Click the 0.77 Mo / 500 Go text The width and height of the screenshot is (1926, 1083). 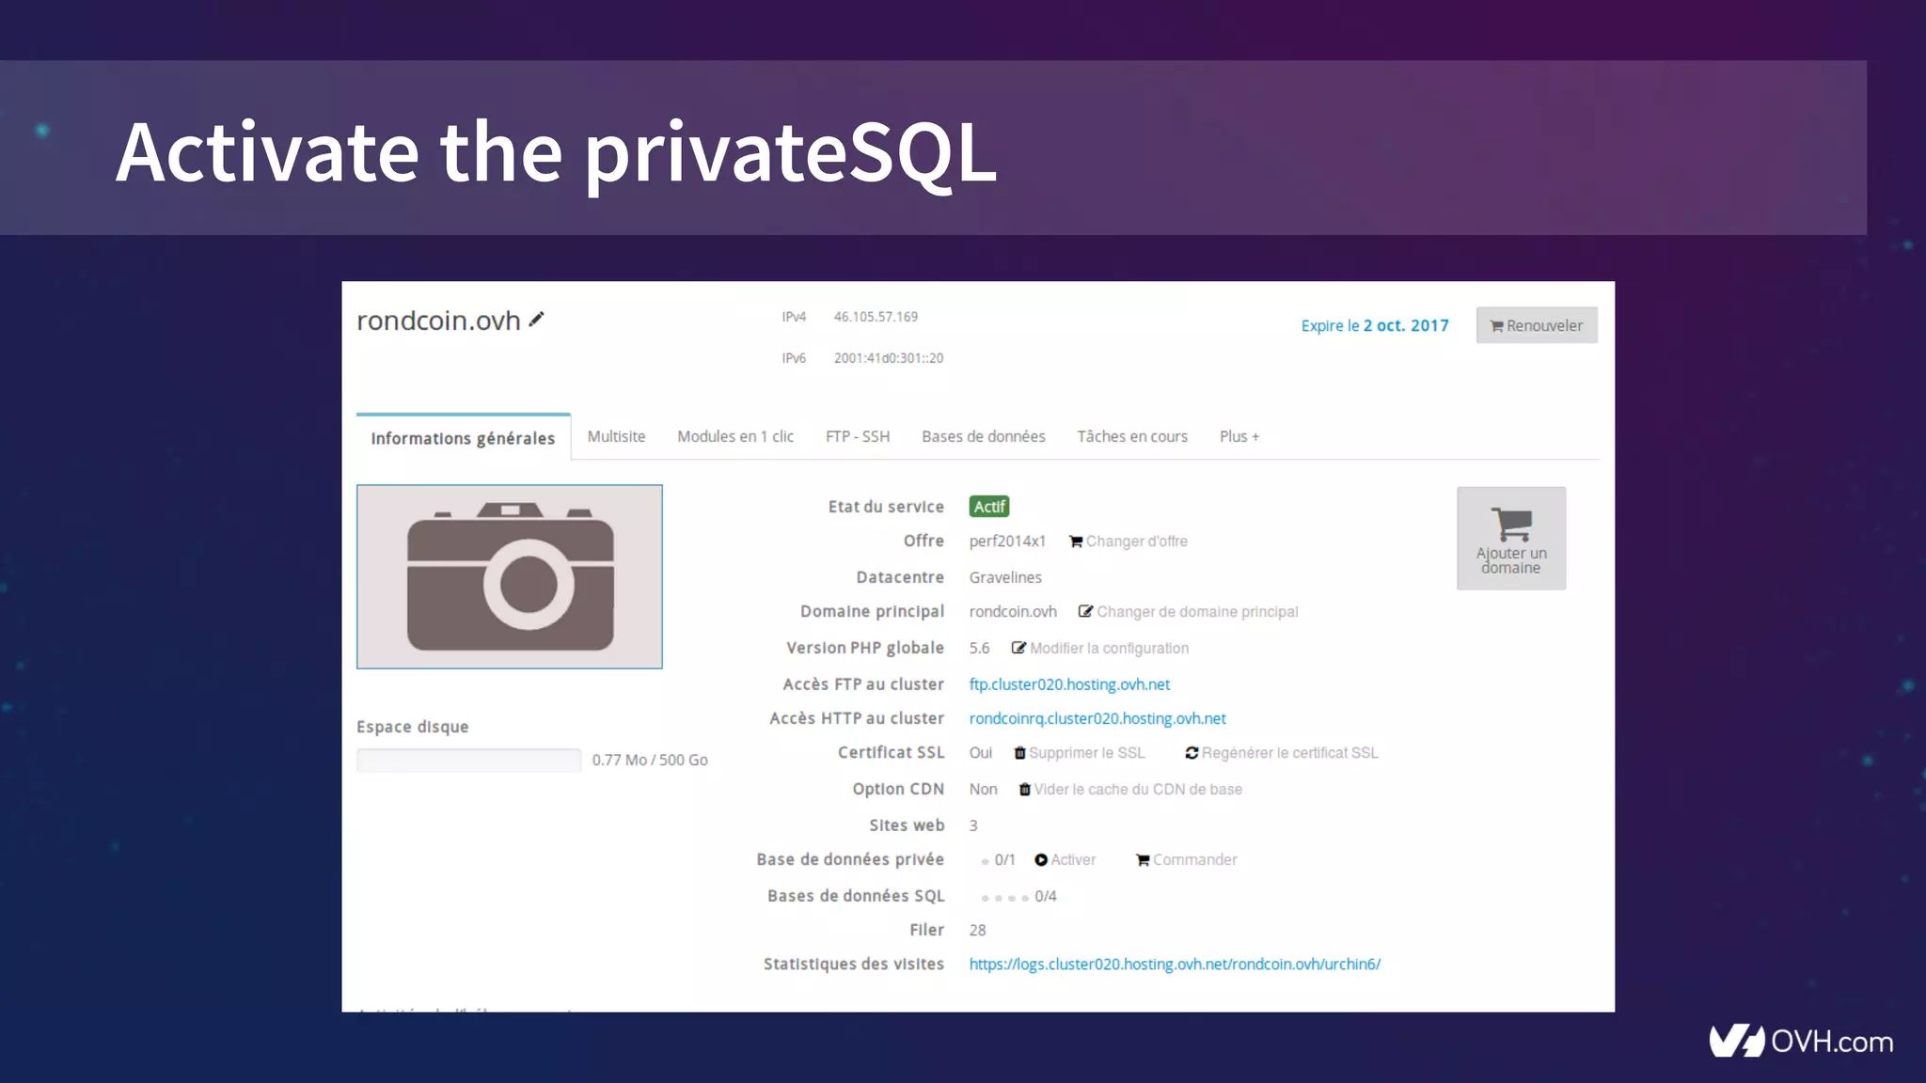(x=650, y=760)
